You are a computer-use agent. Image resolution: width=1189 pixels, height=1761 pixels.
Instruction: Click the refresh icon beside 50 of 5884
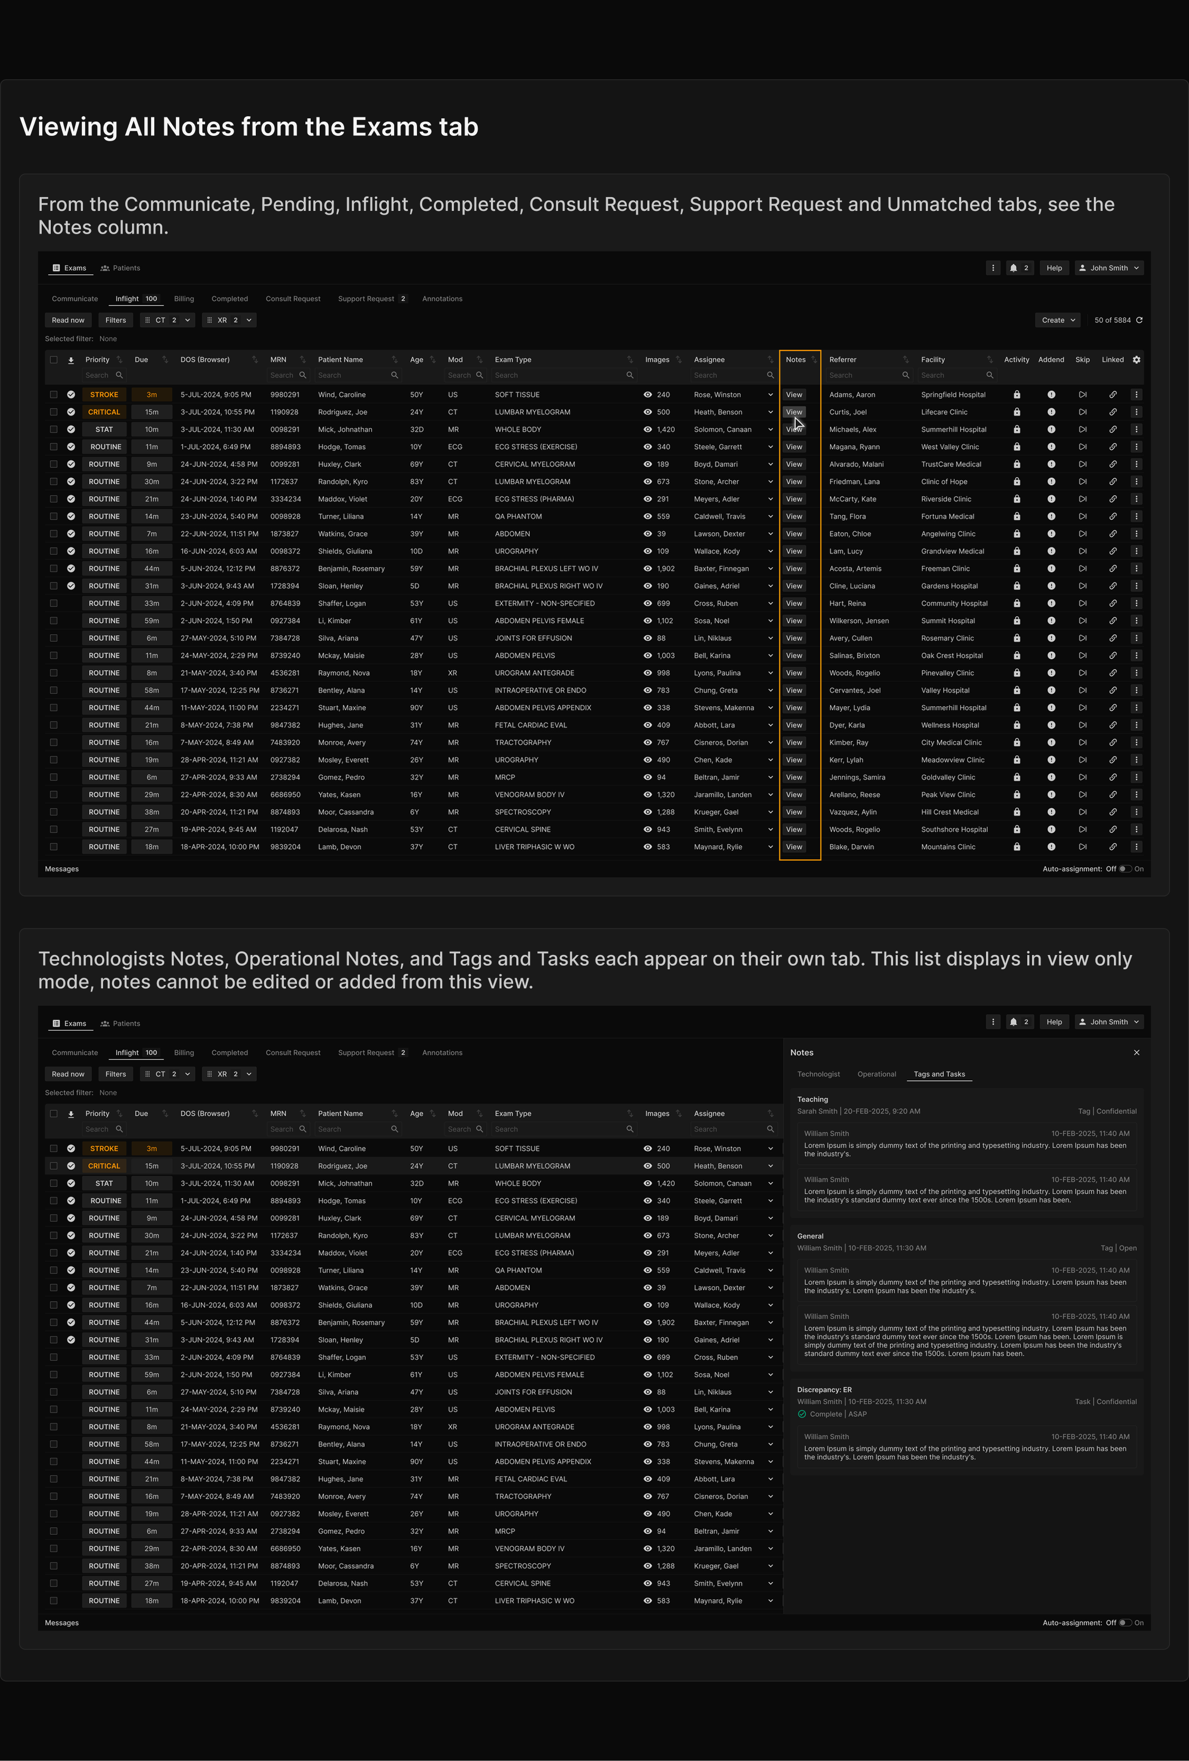tap(1139, 320)
